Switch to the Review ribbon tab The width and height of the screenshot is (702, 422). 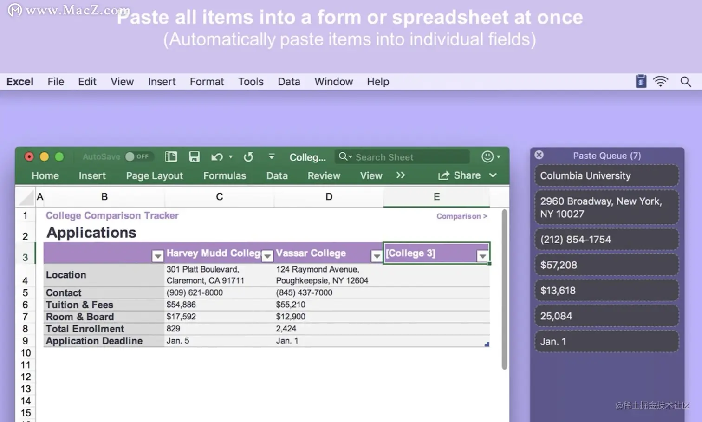[x=324, y=175]
